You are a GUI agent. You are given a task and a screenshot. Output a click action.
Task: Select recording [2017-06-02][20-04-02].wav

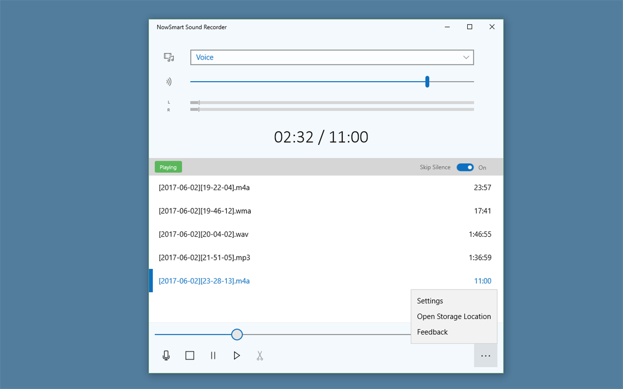click(x=326, y=234)
